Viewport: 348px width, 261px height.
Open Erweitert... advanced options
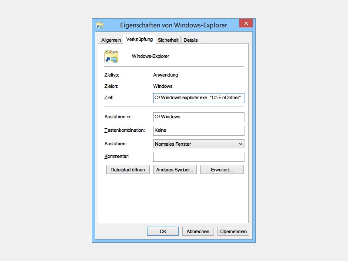222,170
